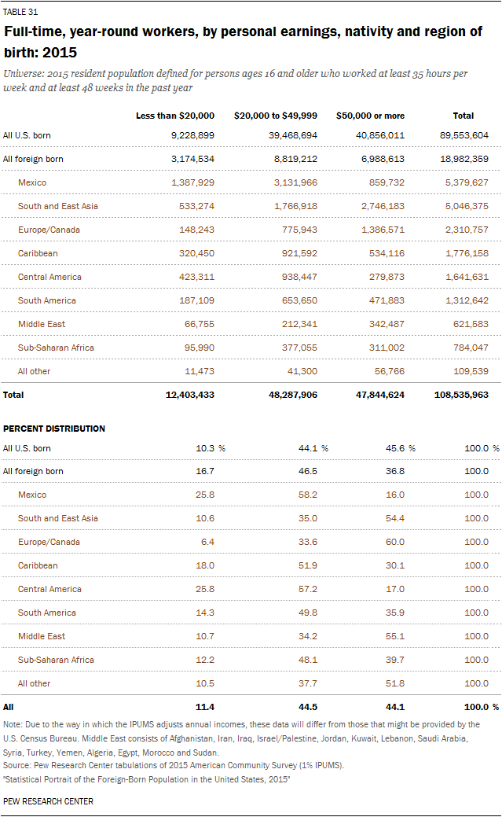This screenshot has height=817, width=502.
Task: Click the 'PEW RESEARCH CENTER' footer text
Action: point(48,801)
